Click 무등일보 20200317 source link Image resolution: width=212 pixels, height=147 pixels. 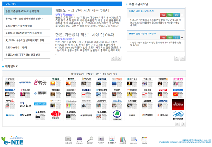tap(65, 39)
